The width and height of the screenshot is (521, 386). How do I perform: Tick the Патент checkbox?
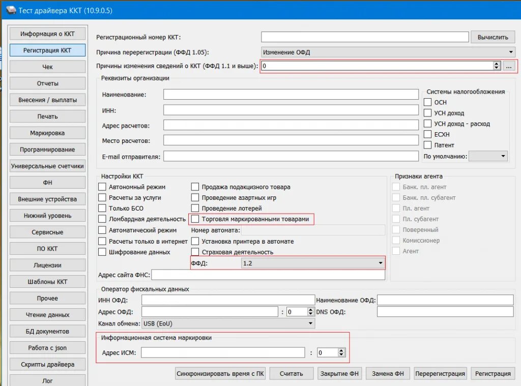pos(427,145)
